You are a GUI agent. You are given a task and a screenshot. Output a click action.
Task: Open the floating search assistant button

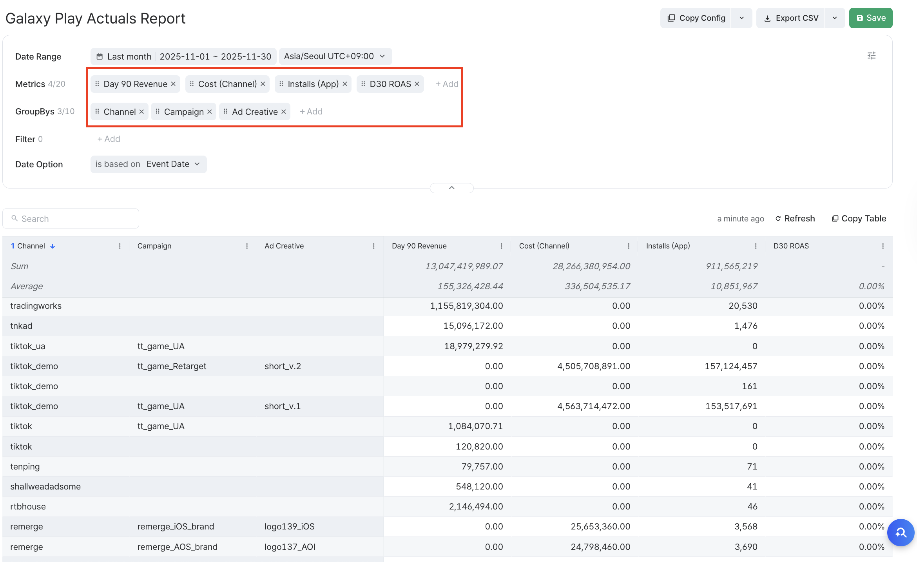coord(901,533)
